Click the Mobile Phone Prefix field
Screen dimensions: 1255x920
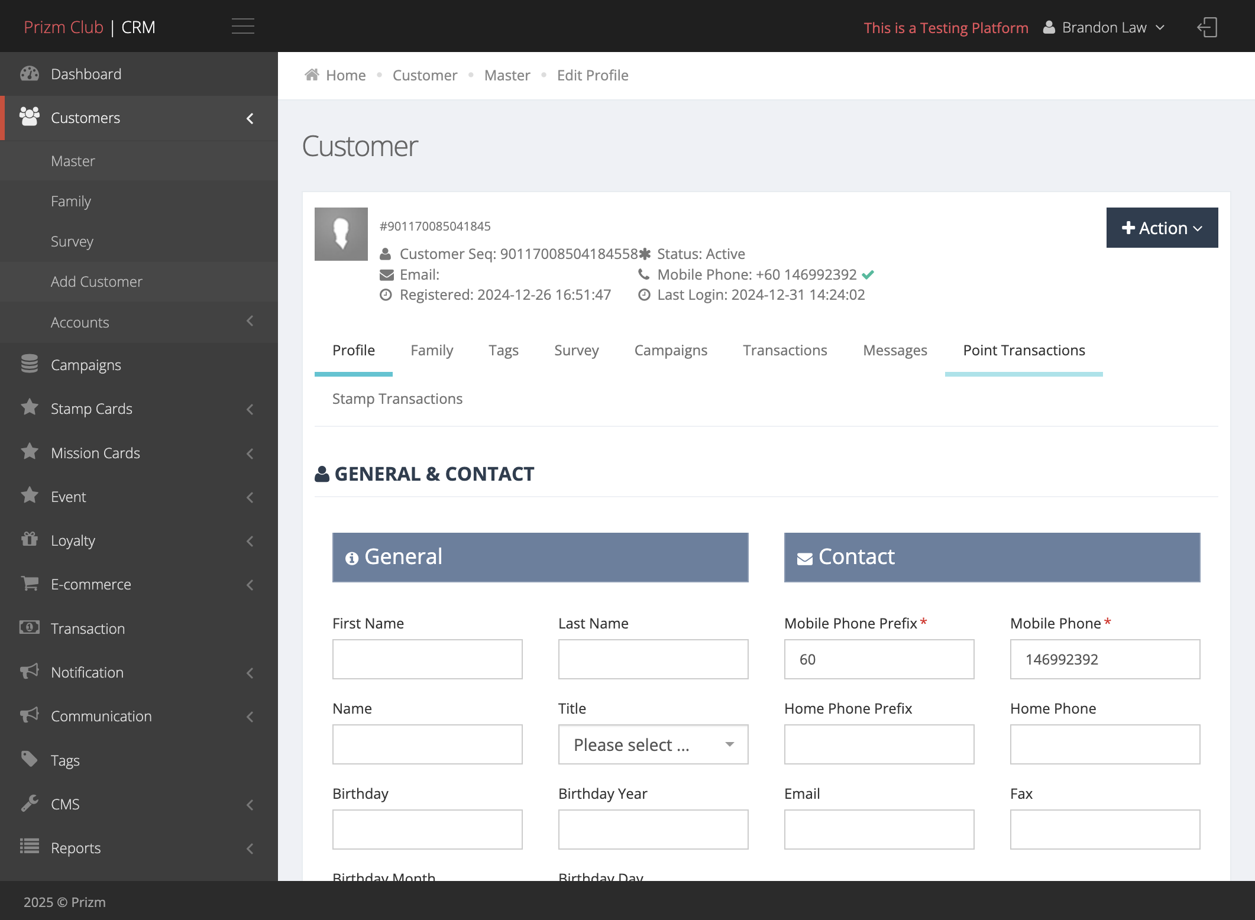tap(879, 659)
